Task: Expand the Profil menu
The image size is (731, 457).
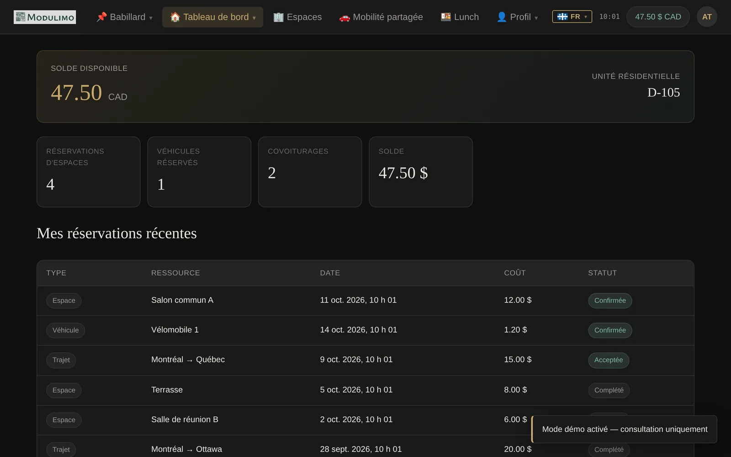Action: (x=517, y=17)
